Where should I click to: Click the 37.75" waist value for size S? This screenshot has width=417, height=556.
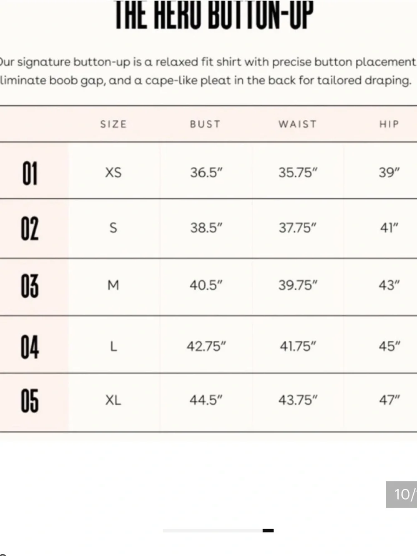click(x=298, y=228)
